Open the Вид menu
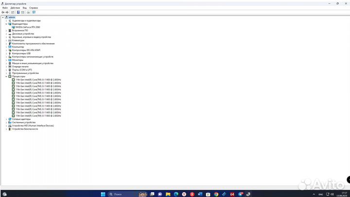The height and width of the screenshot is (197, 350). pyautogui.click(x=25, y=8)
